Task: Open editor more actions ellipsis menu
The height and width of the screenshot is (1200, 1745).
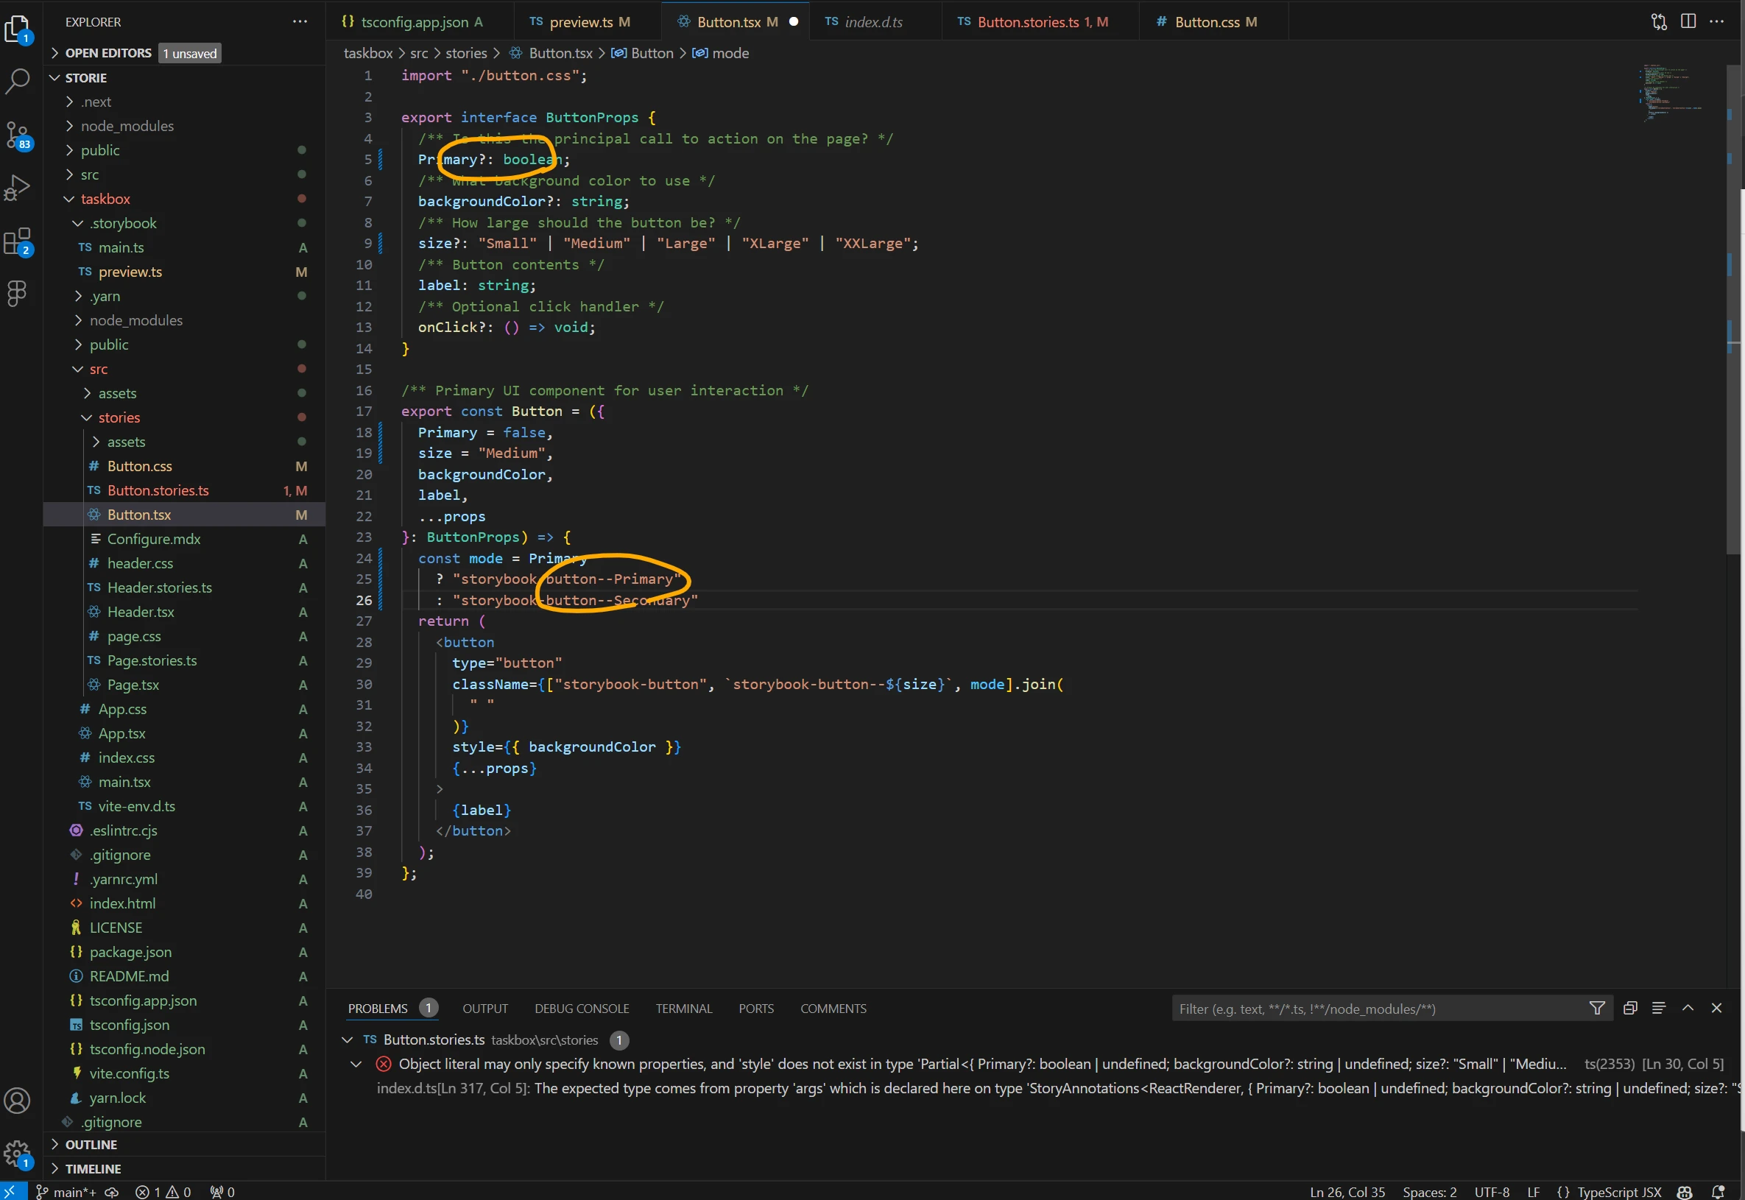Action: [1716, 22]
